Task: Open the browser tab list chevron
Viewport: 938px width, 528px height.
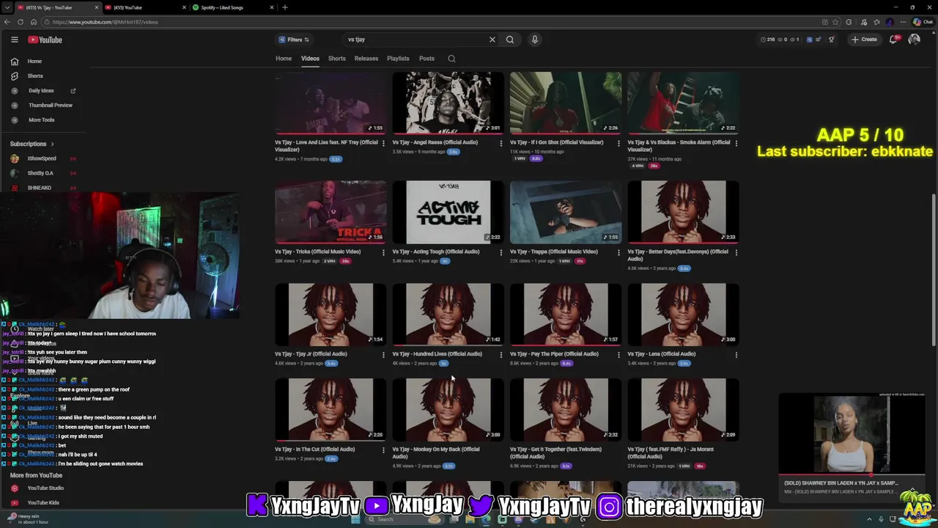Action: (x=7, y=7)
